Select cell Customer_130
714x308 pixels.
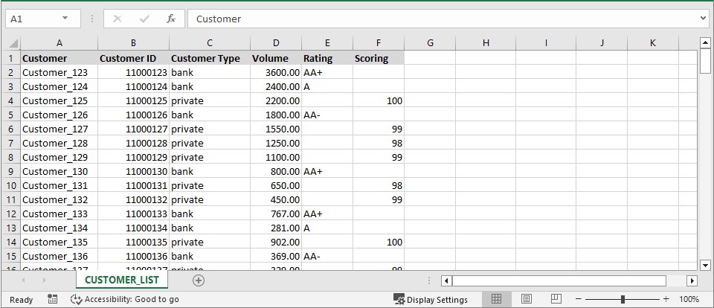(59, 171)
